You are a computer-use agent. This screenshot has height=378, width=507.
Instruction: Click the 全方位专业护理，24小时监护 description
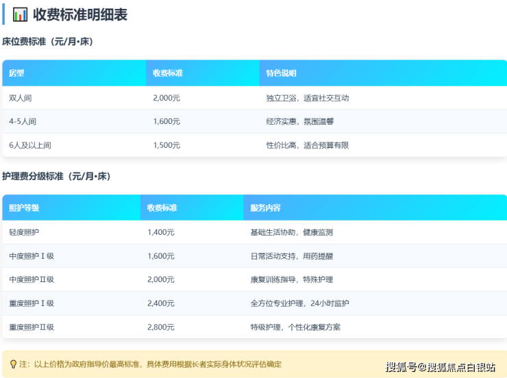pos(300,303)
